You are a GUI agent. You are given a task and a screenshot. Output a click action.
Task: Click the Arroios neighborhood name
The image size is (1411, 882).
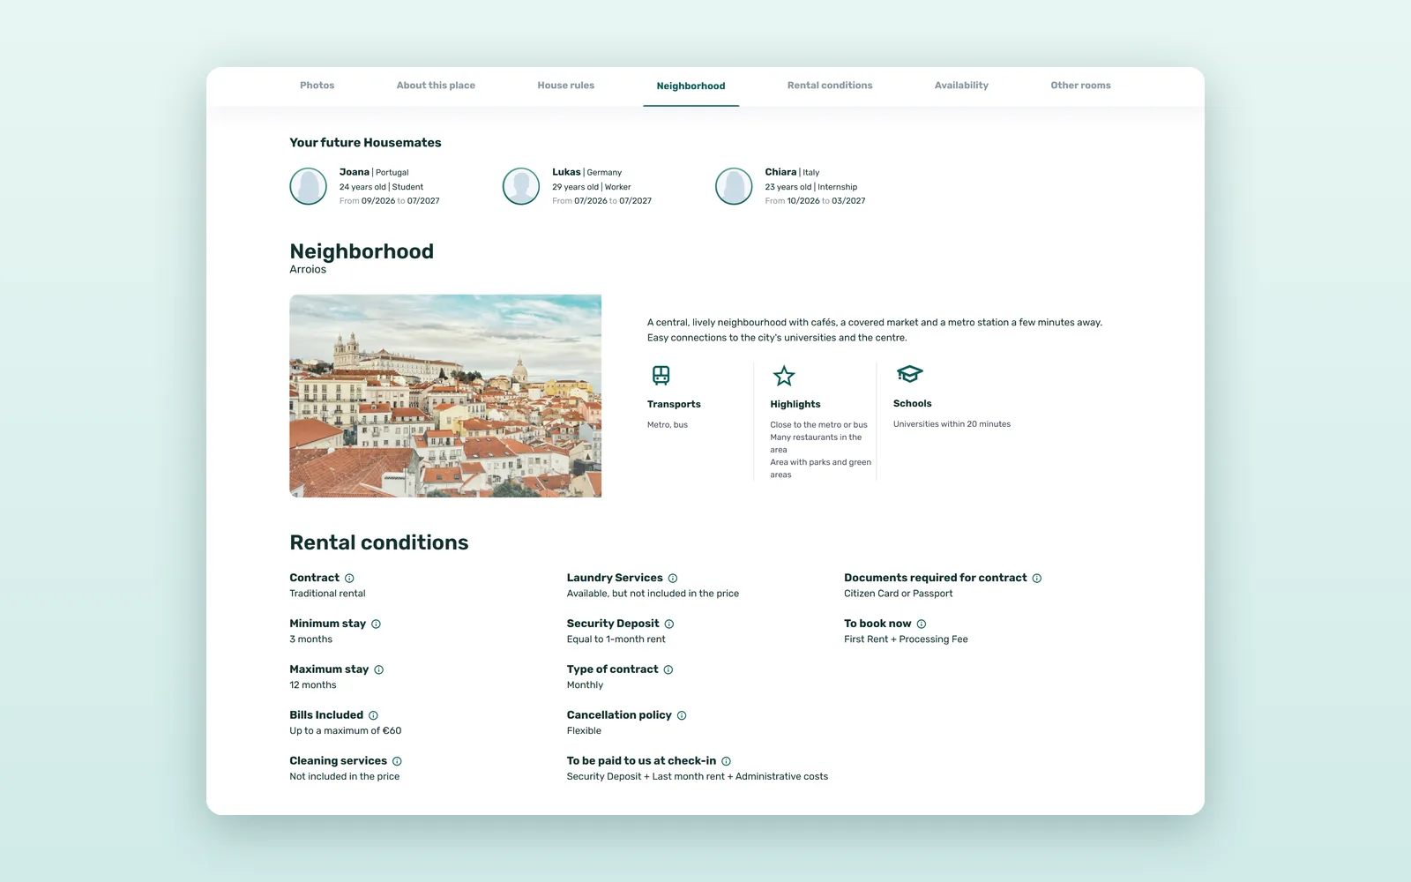(x=308, y=270)
